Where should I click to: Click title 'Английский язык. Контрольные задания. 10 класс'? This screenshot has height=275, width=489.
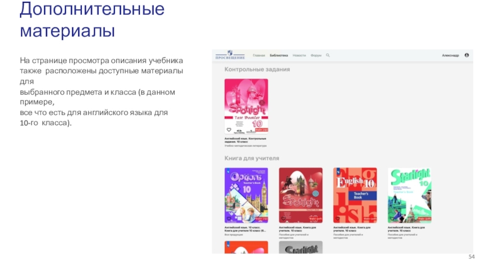246,140
